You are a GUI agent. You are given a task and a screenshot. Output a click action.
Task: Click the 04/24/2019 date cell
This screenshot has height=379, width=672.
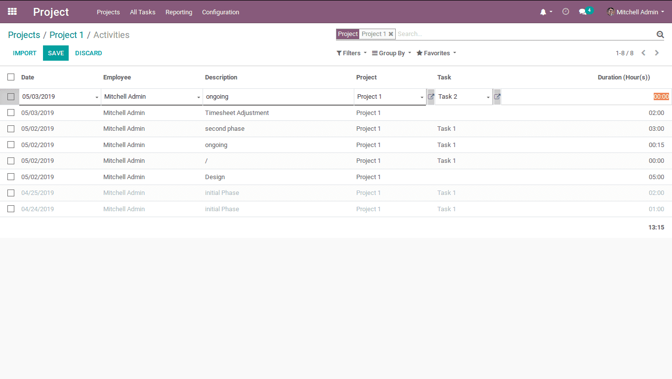point(38,209)
